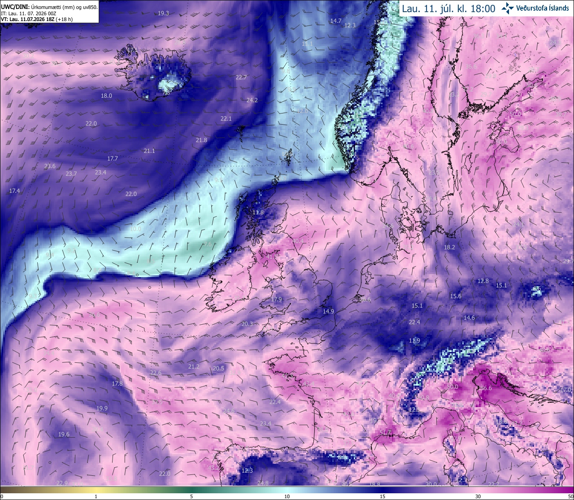574x500 pixels.
Task: Select the 1 tick on the color scale
Action: click(x=96, y=496)
